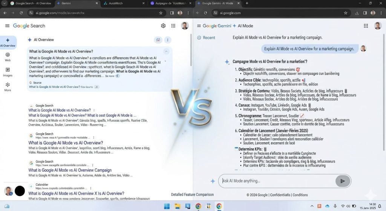The height and width of the screenshot is (211, 386).
Task: Expand AI Overview text with See more
Action: [110, 76]
